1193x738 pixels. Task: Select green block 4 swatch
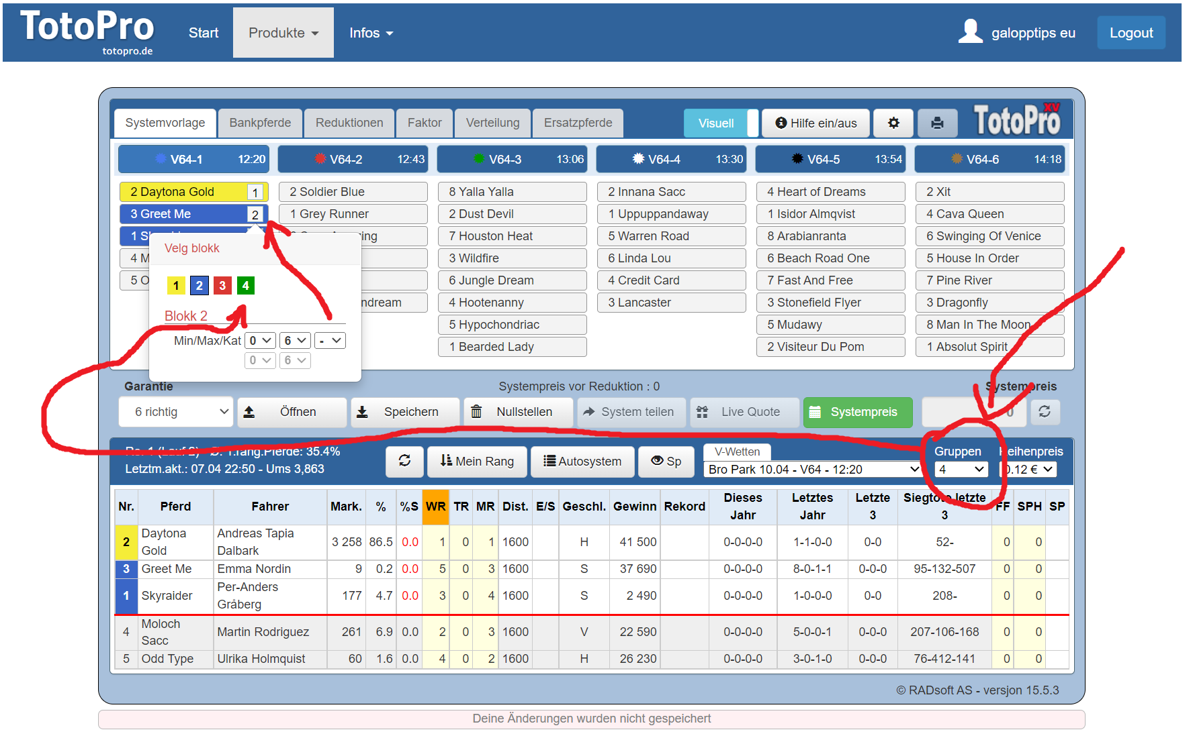(x=245, y=286)
